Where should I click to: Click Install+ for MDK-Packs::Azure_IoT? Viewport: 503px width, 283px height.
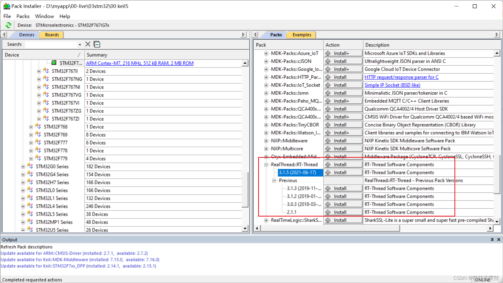(343, 53)
